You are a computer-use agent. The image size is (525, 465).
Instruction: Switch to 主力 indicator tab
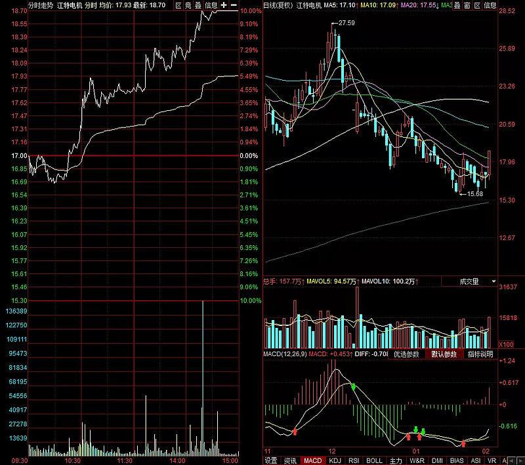tap(396, 460)
